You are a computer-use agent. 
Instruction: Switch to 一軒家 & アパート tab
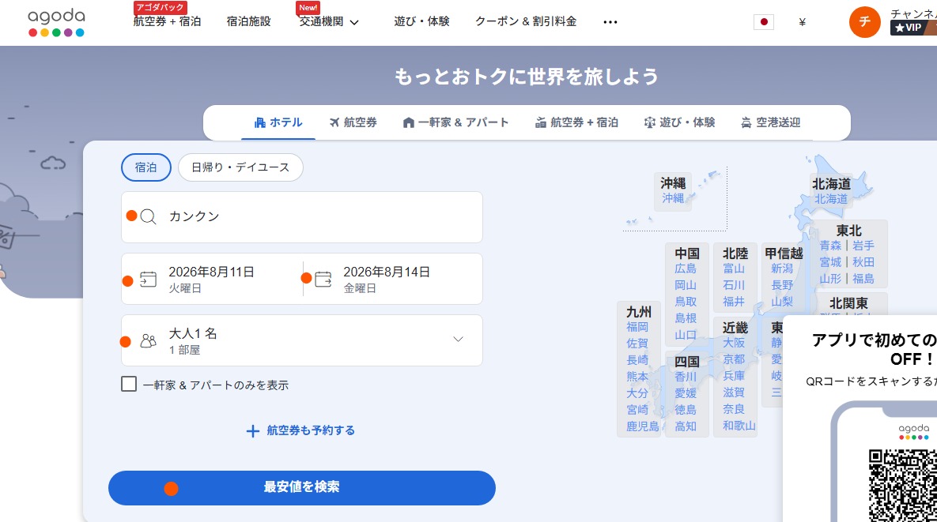(456, 122)
